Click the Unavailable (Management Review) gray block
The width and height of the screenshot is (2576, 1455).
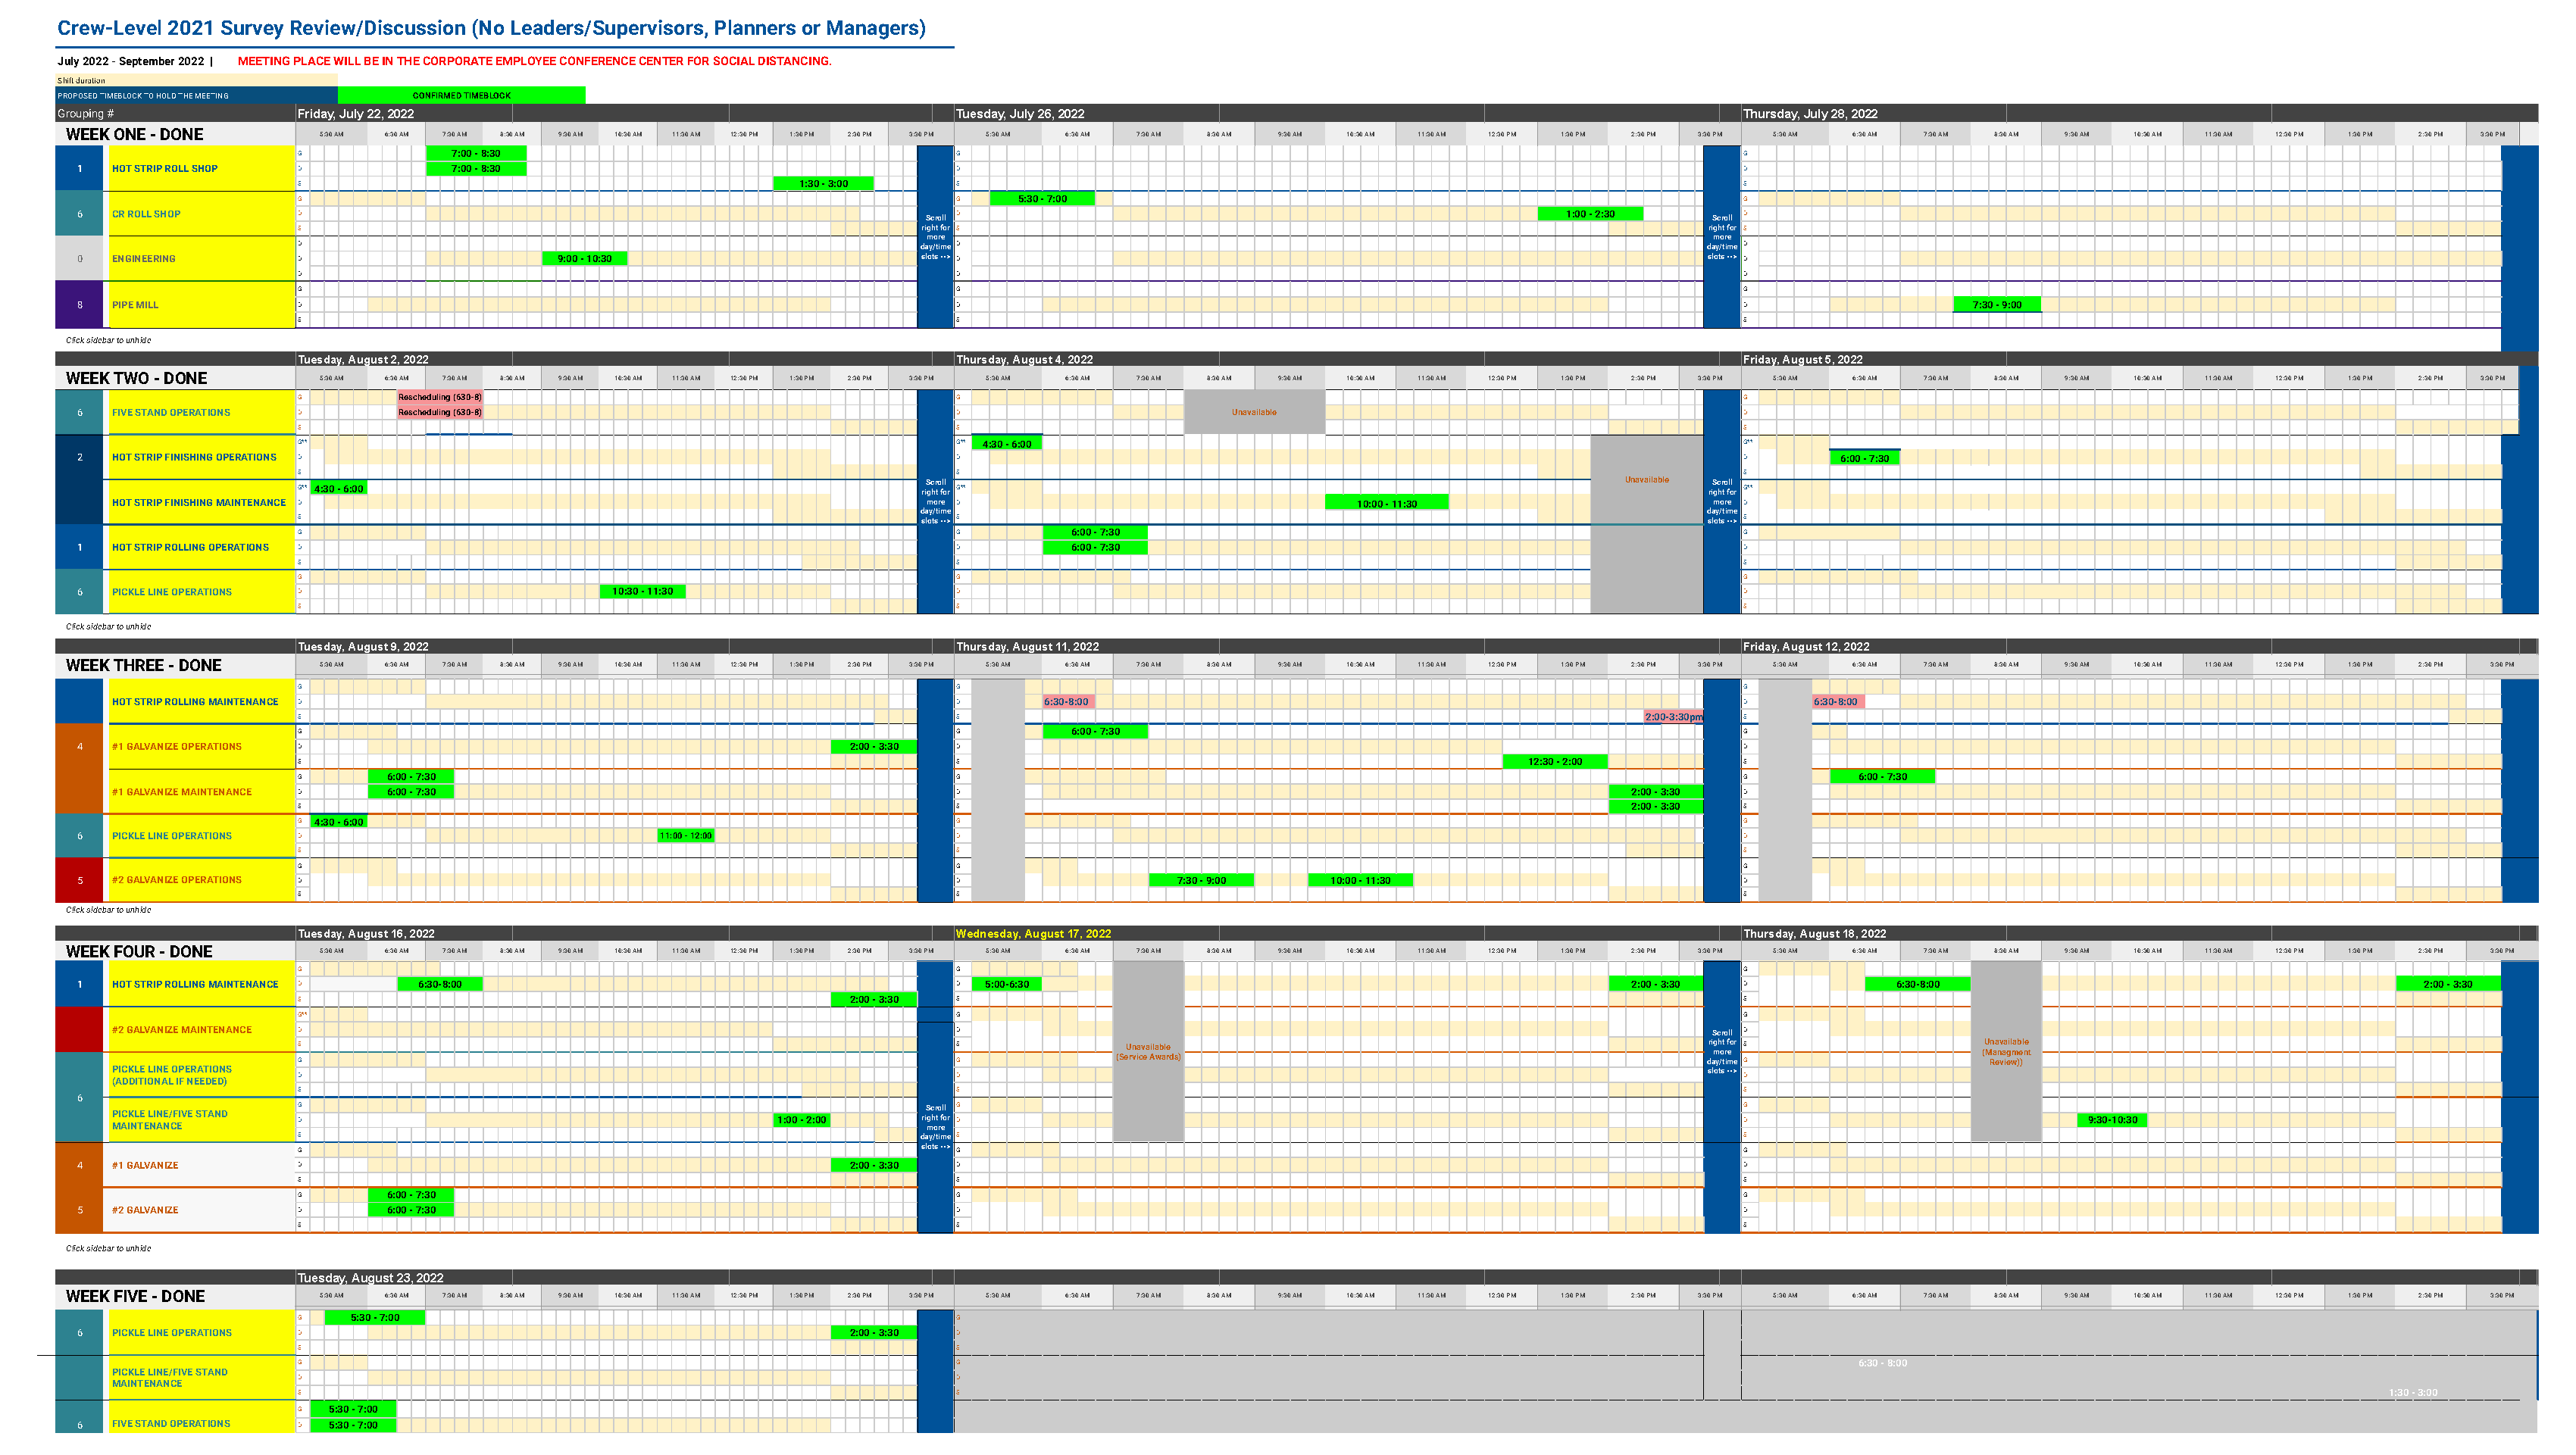click(x=2005, y=1052)
